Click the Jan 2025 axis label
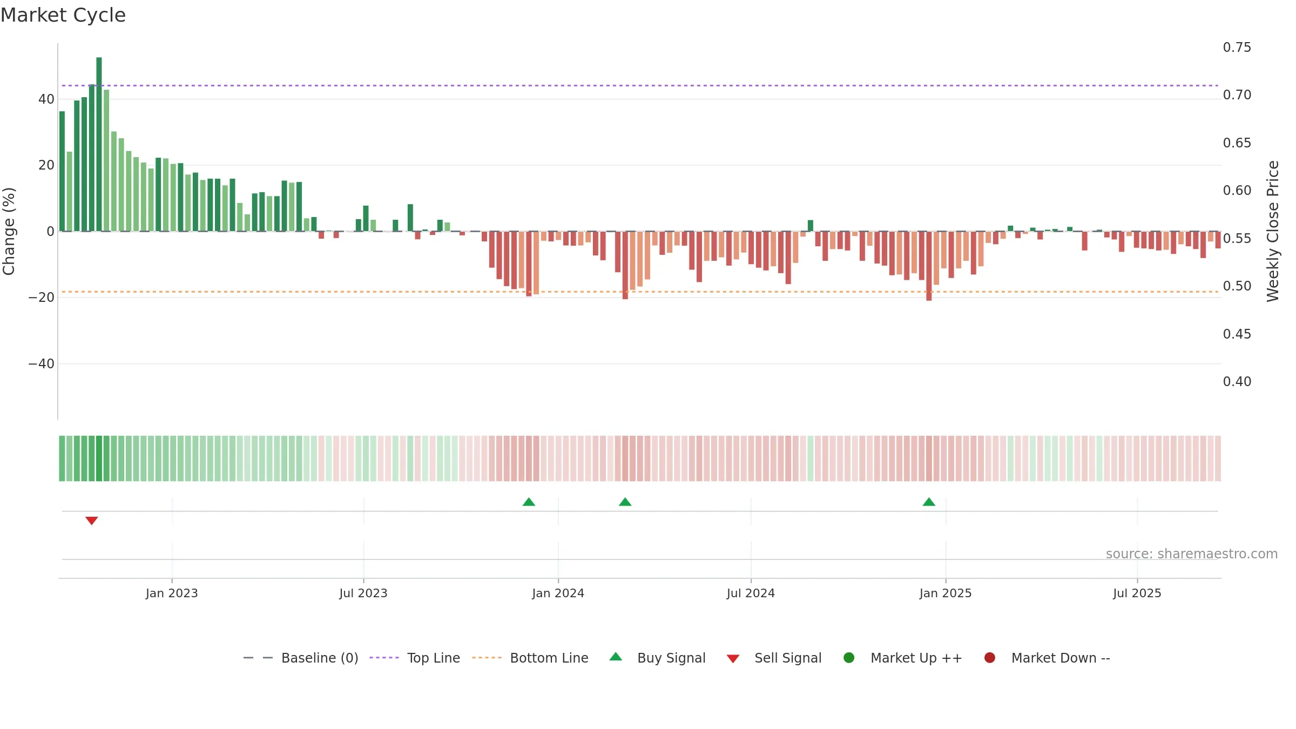This screenshot has height=729, width=1296. pos(946,593)
